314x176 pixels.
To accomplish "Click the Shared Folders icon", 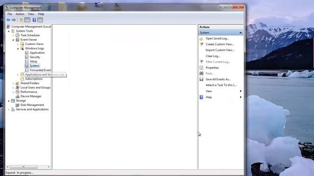I will (x=18, y=83).
